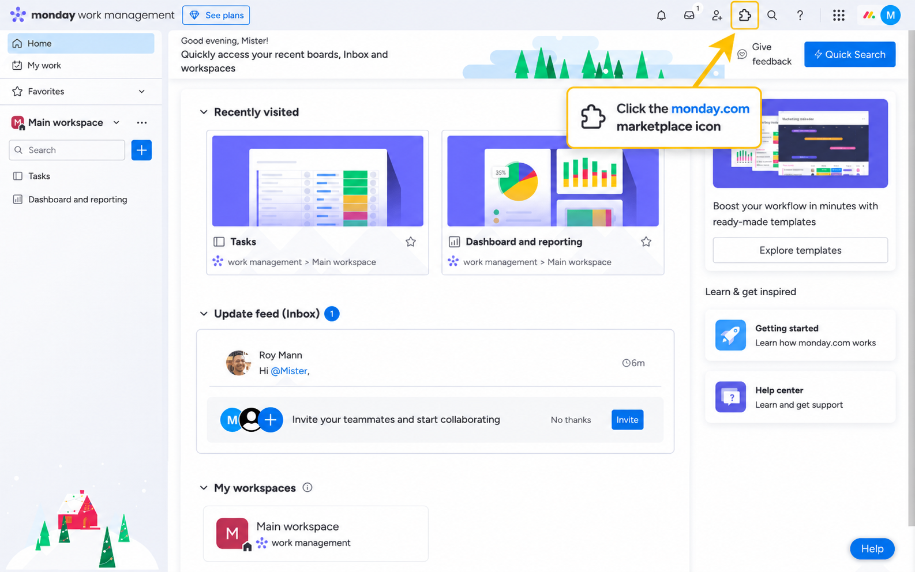Click the templates preview image
This screenshot has height=572, width=915.
800,144
